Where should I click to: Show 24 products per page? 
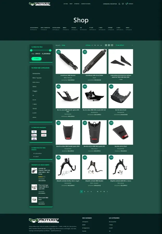pyautogui.click(x=101, y=45)
